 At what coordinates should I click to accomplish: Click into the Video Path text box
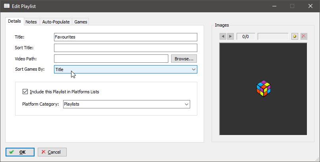[x=111, y=58]
